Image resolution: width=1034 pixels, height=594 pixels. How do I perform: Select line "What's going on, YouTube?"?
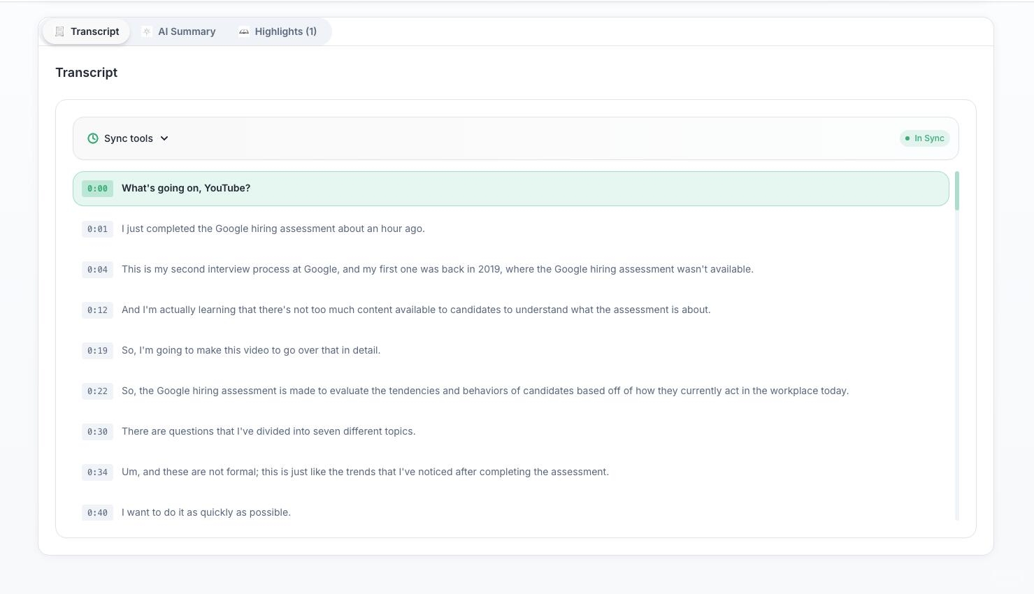point(511,189)
